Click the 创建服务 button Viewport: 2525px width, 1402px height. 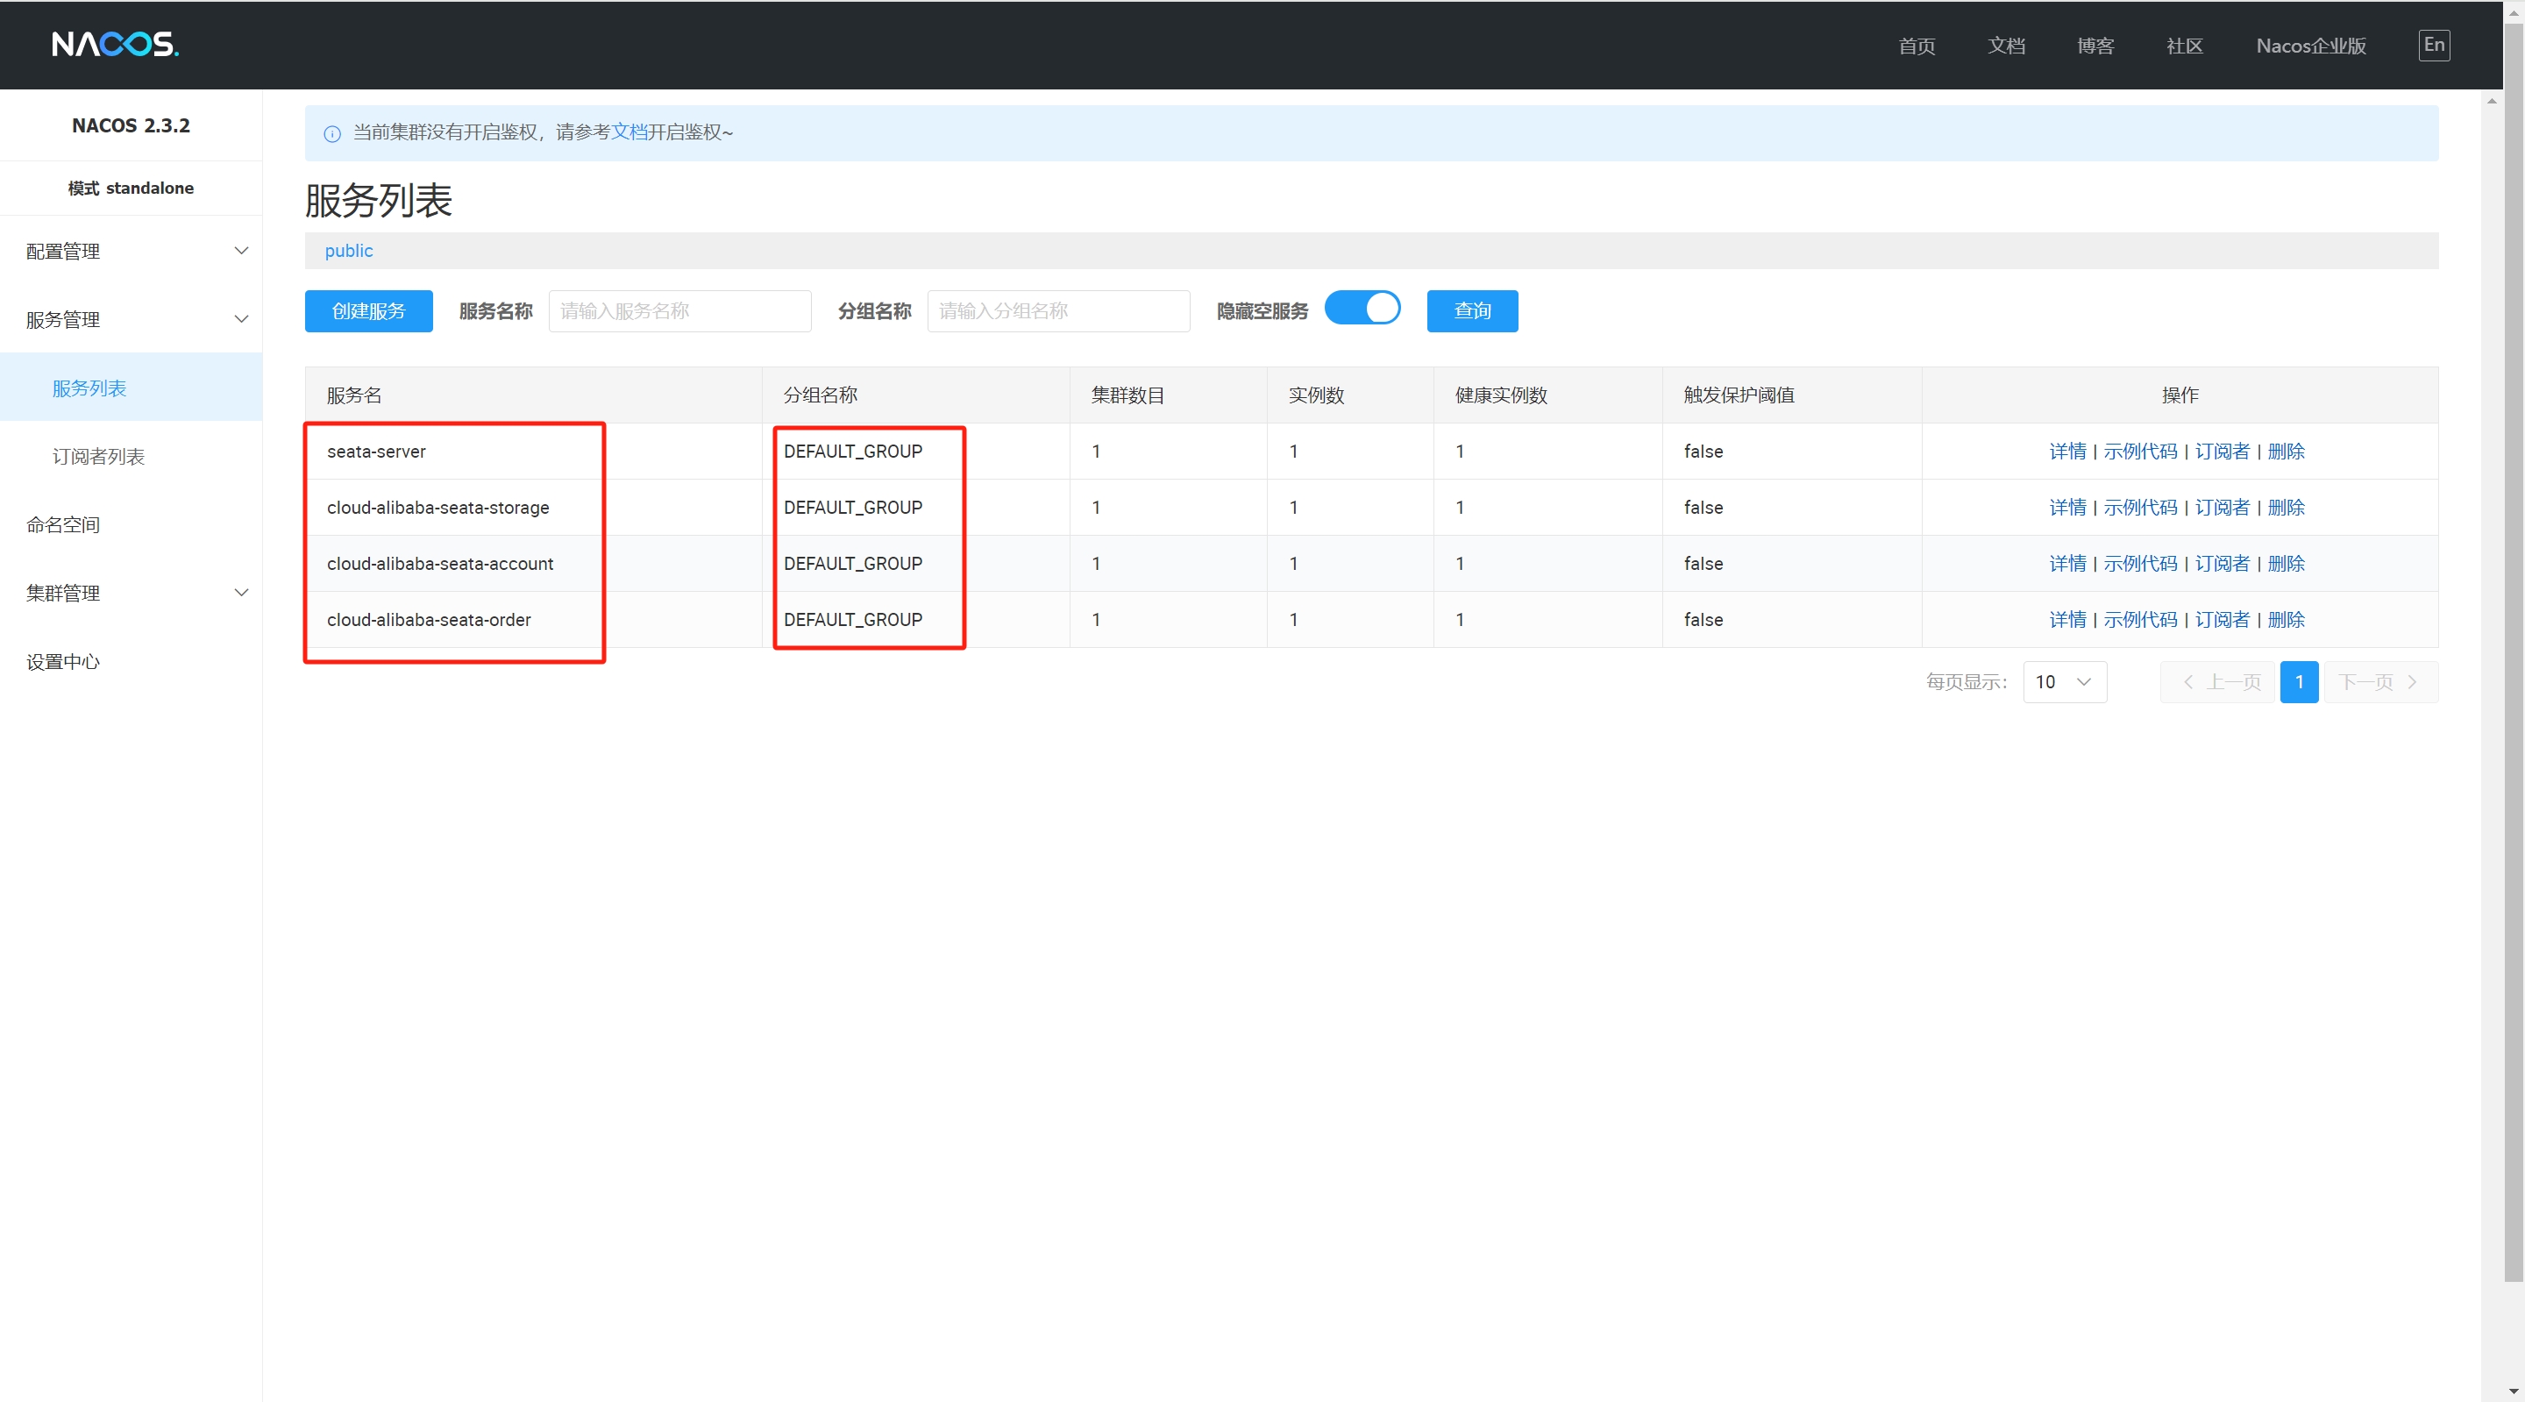pos(367,310)
